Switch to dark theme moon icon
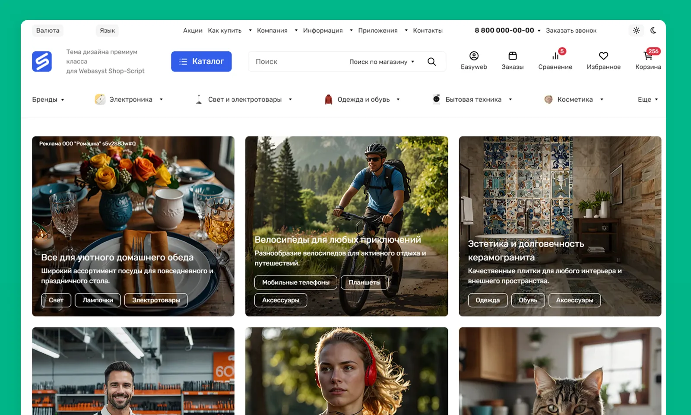The image size is (691, 415). [x=653, y=30]
